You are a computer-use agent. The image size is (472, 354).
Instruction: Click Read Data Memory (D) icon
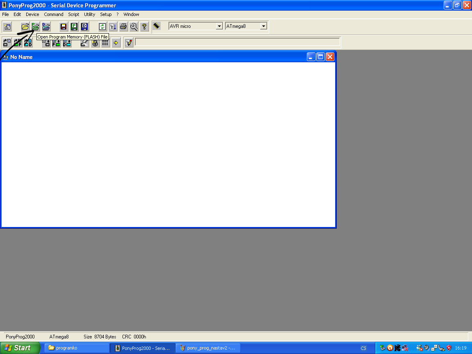(28, 43)
